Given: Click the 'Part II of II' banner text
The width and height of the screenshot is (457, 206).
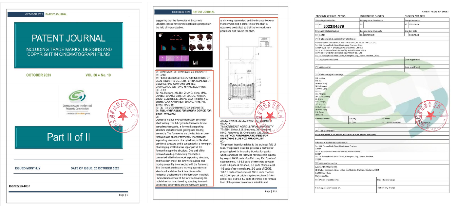Looking at the screenshot, I should coord(68,137).
